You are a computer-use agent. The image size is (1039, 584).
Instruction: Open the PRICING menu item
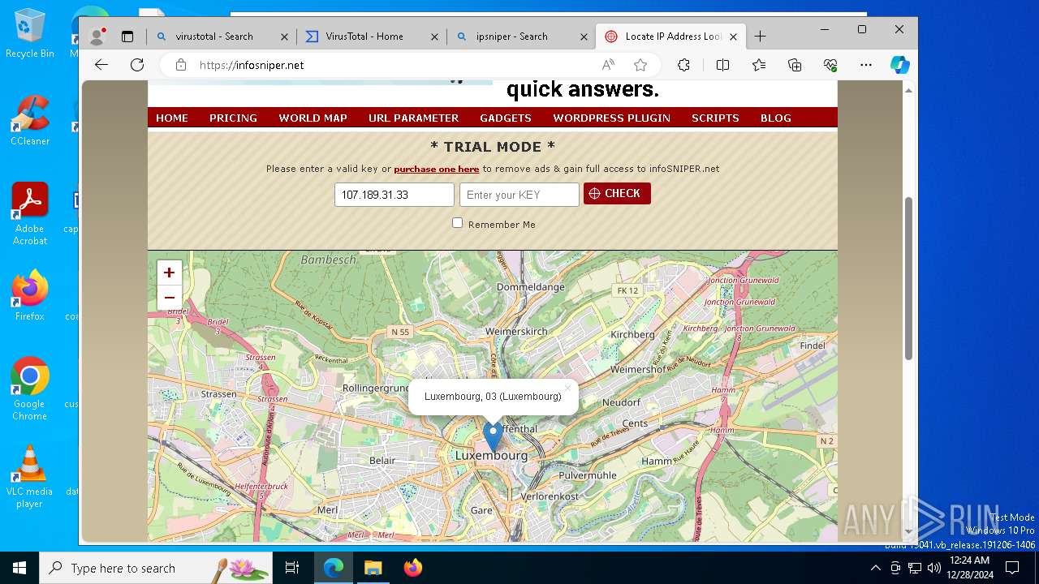pyautogui.click(x=233, y=118)
